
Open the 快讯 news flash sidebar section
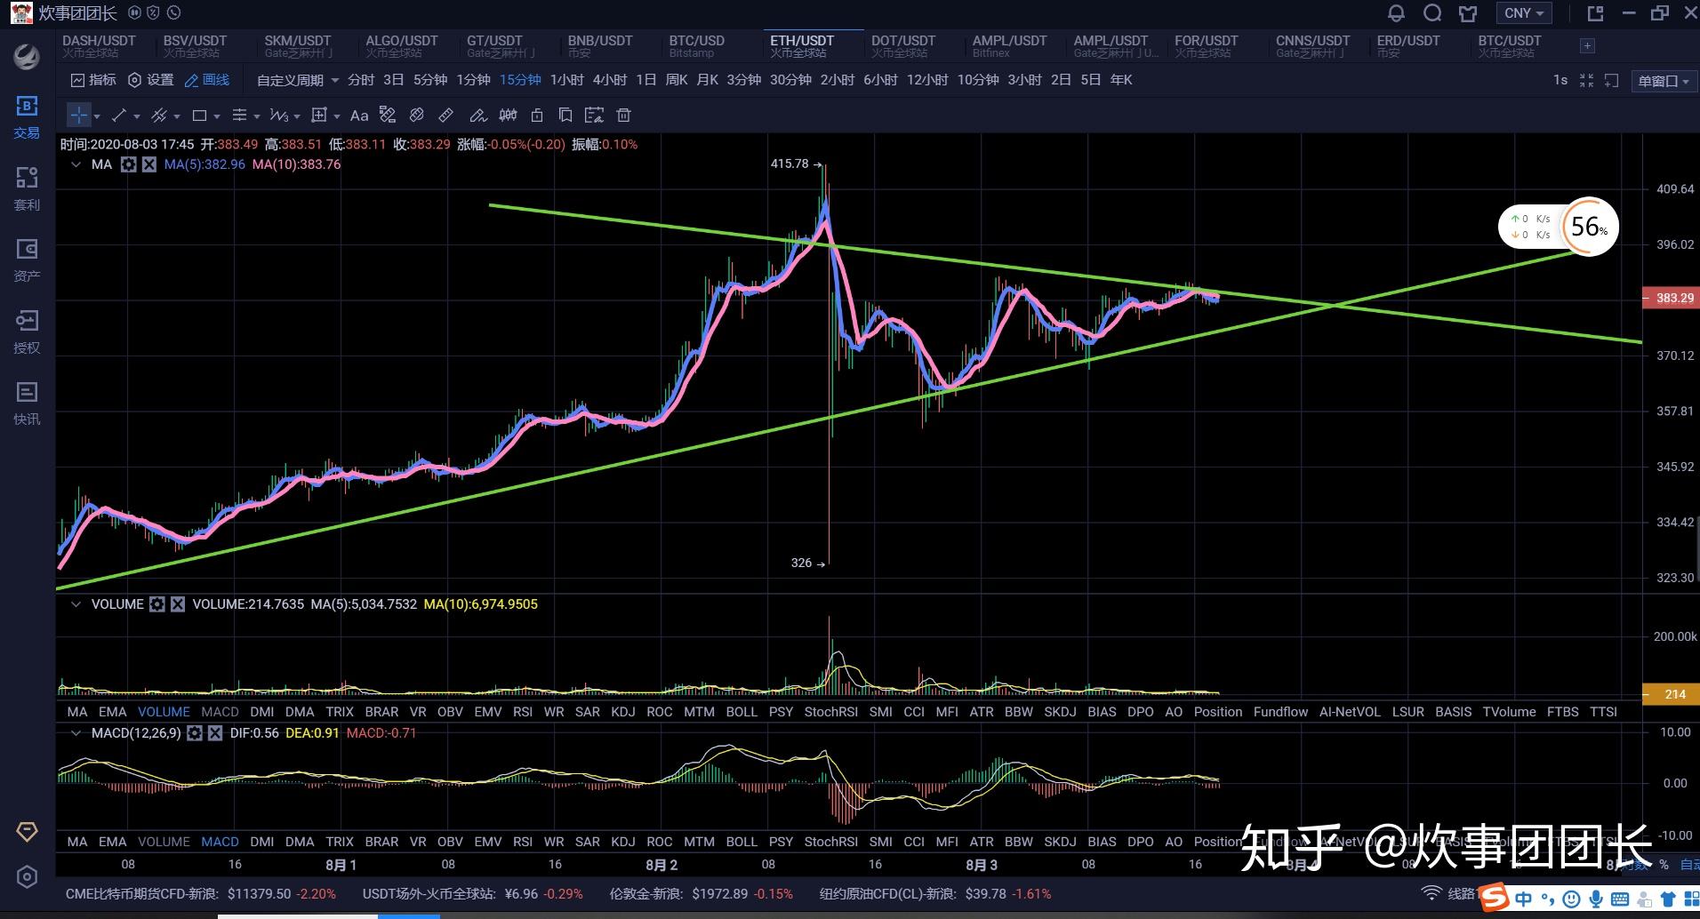[x=27, y=403]
